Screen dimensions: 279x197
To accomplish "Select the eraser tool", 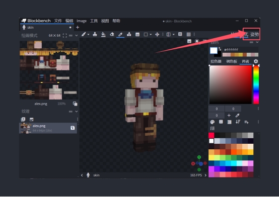I will (x=112, y=34).
